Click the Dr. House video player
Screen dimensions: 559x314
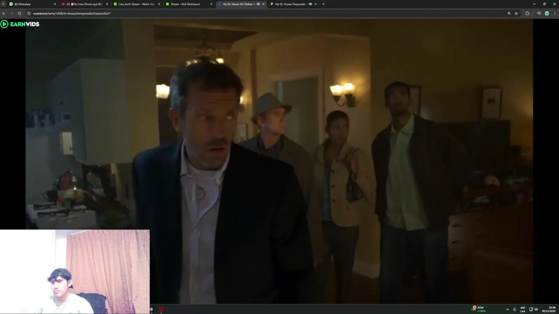[x=279, y=161]
